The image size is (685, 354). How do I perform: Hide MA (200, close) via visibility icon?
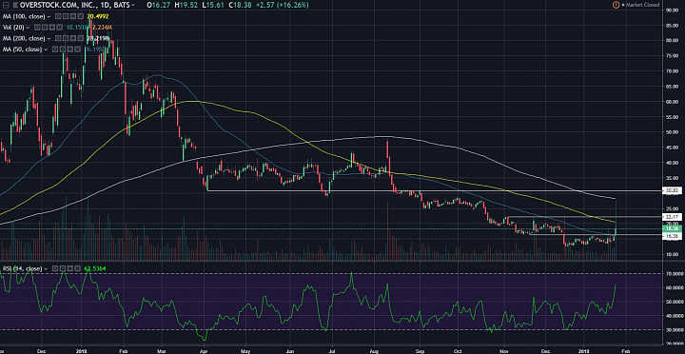pos(58,38)
